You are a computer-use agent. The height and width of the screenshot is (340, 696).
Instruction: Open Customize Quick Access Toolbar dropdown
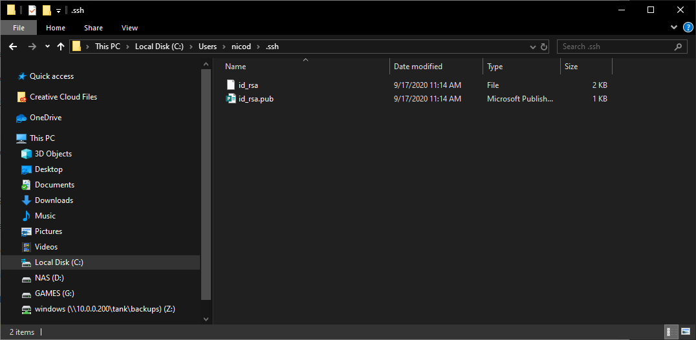[58, 10]
